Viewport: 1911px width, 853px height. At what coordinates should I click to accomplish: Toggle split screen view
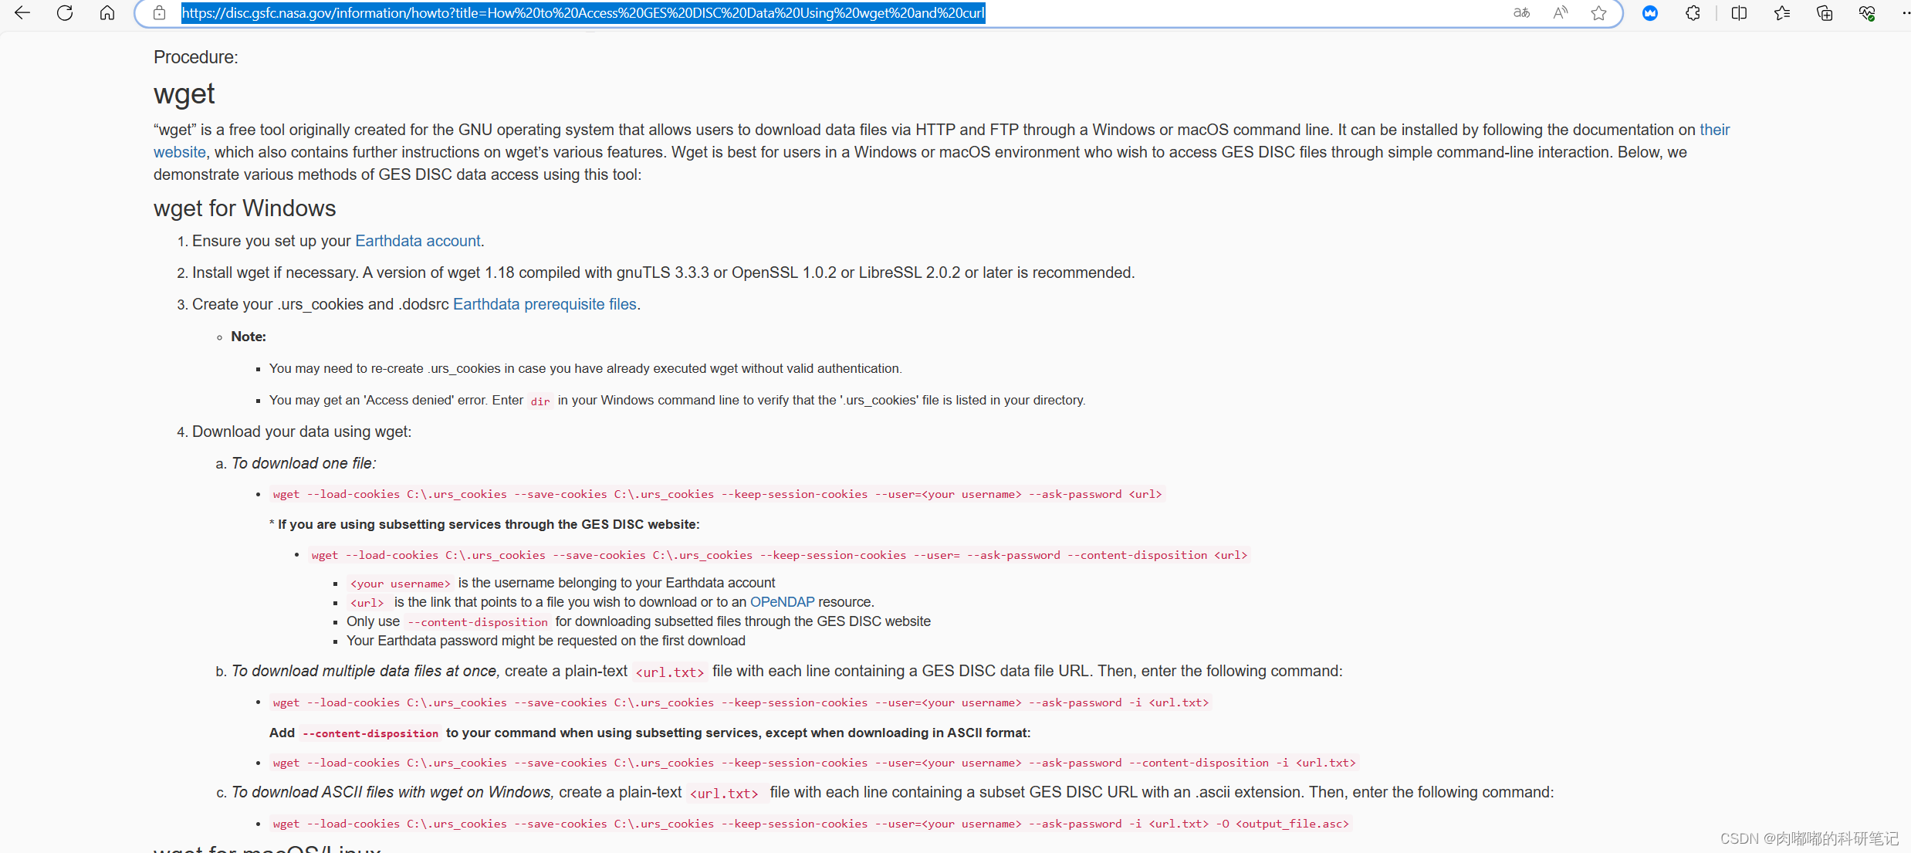click(x=1739, y=13)
